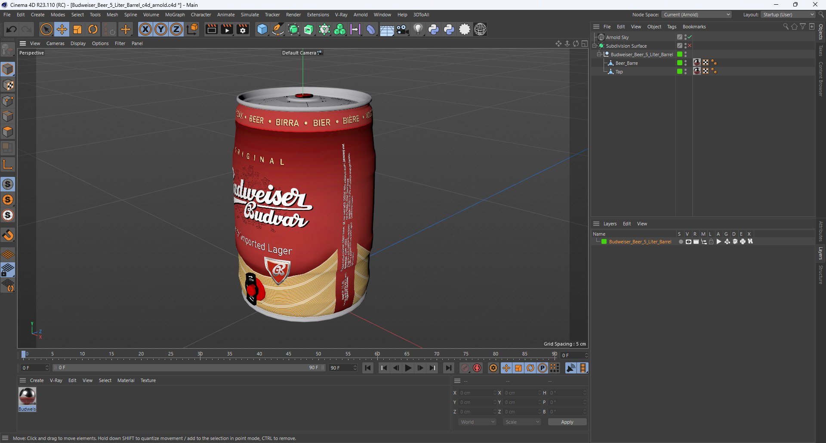This screenshot has width=826, height=443.
Task: Click the first Python script icon
Action: (434, 29)
